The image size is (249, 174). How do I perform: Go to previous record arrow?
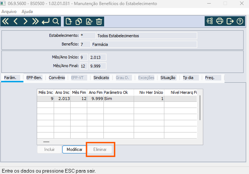pos(15,21)
